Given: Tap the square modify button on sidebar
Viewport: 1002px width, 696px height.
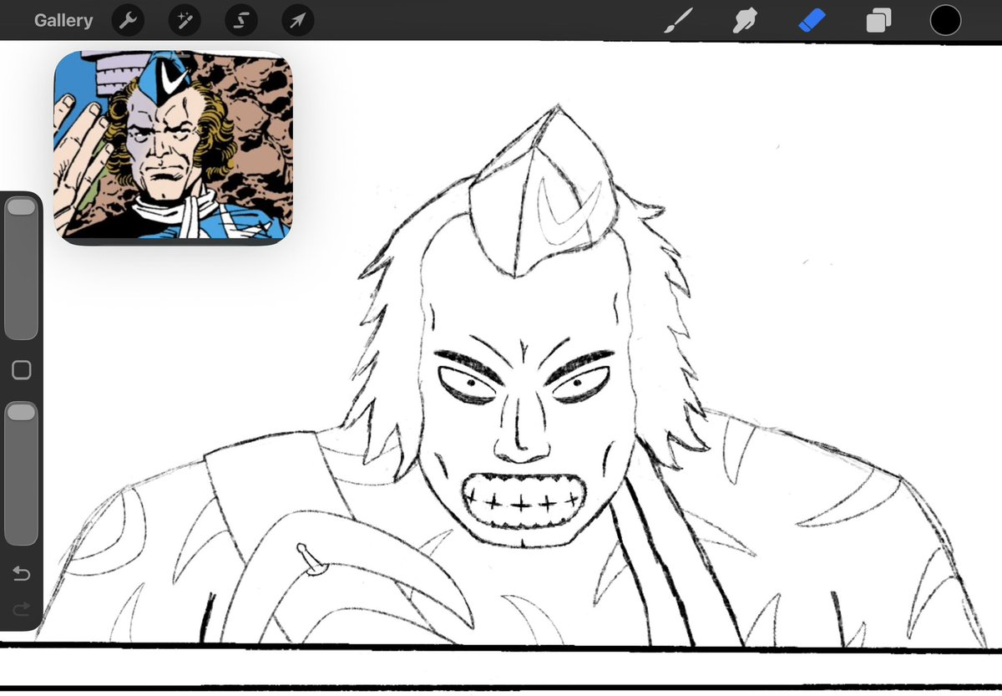Looking at the screenshot, I should [22, 370].
